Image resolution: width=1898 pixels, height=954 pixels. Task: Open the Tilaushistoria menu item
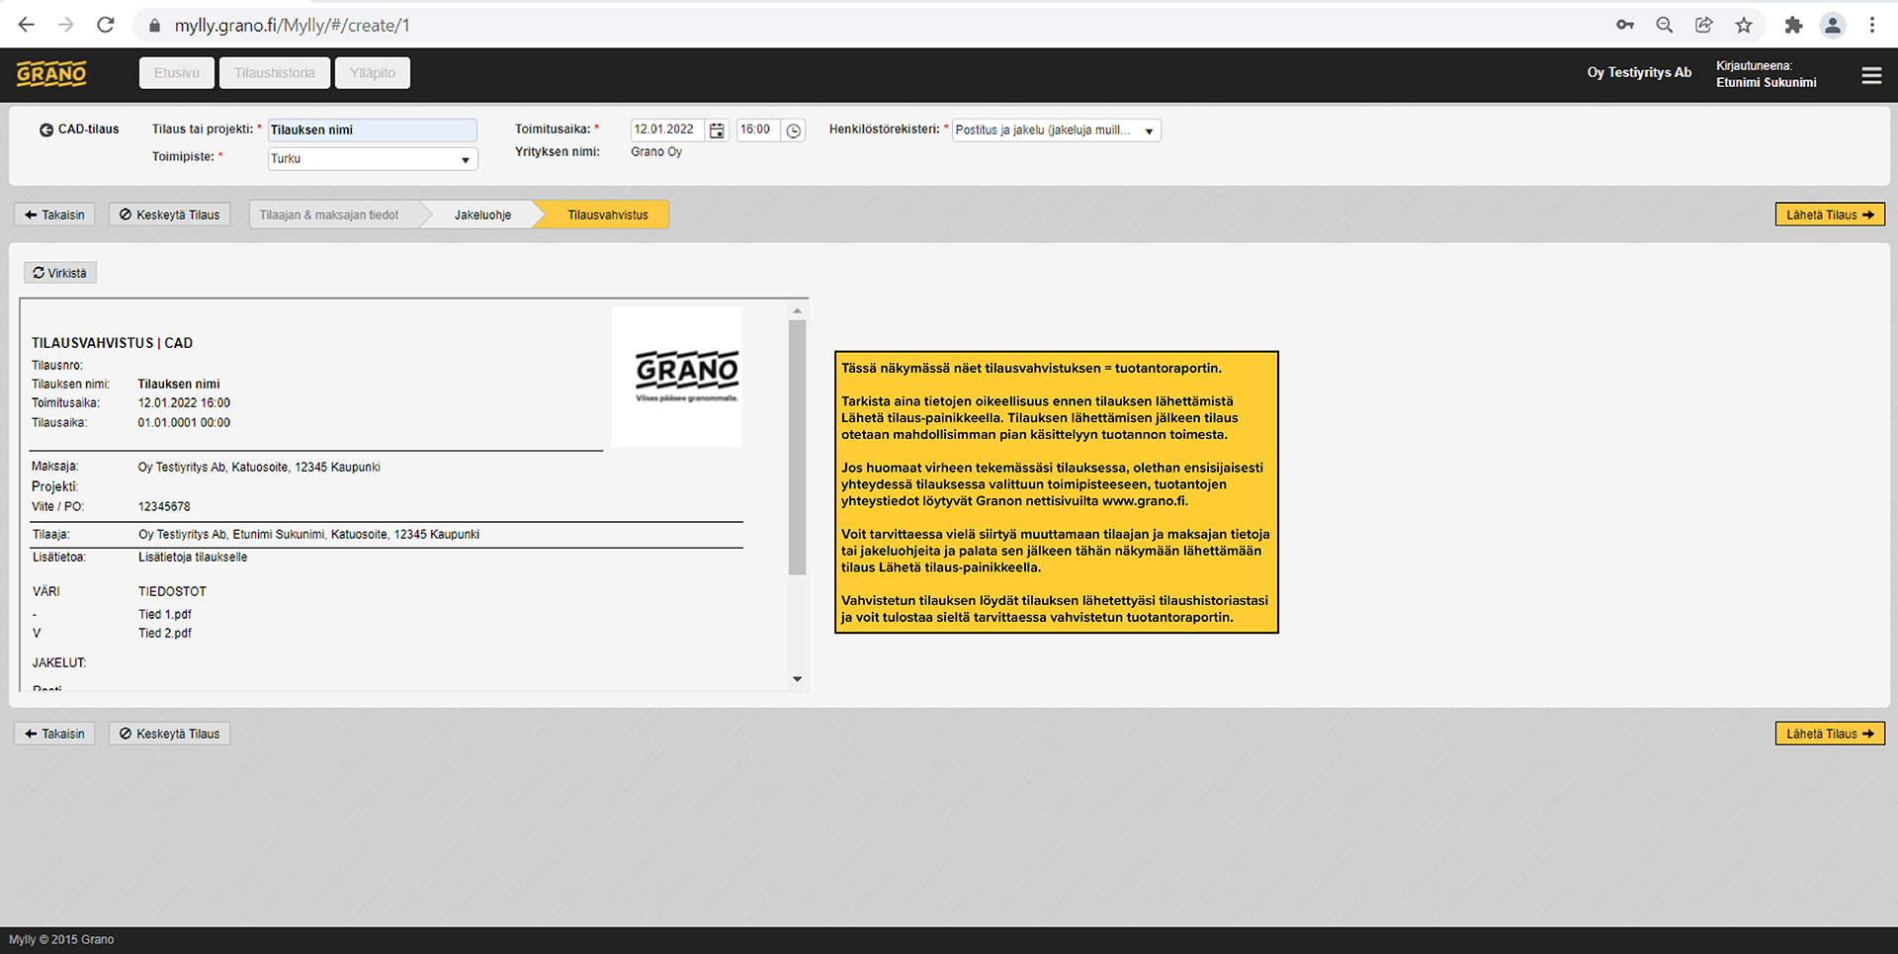pos(275,73)
